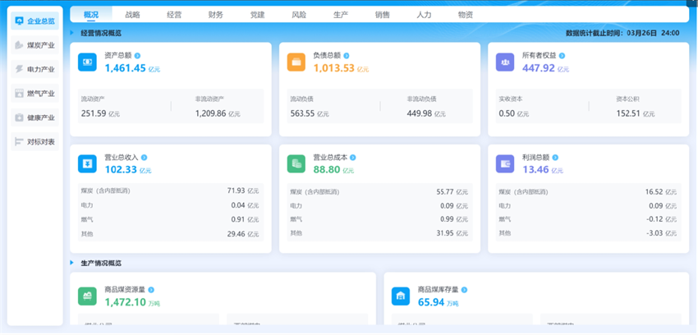Switch to the 风险 tab
Screen dimensions: 698x335
[299, 15]
